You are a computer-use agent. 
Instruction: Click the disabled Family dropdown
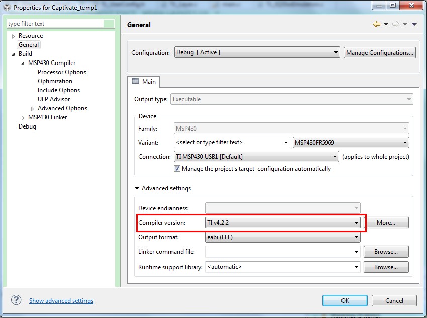coord(291,128)
